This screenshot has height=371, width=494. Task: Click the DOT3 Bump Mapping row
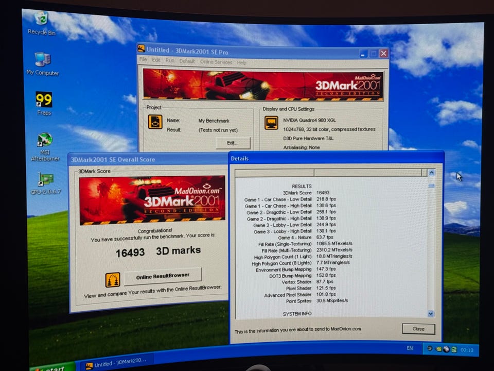click(302, 275)
